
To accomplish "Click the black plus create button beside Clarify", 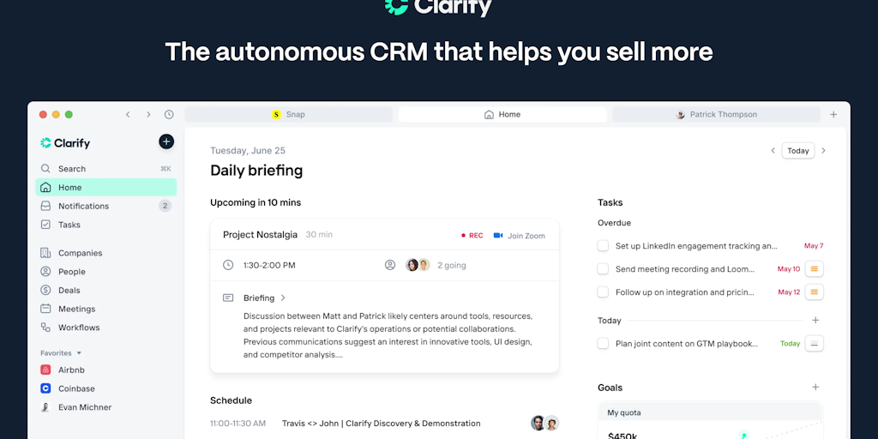I will click(166, 141).
